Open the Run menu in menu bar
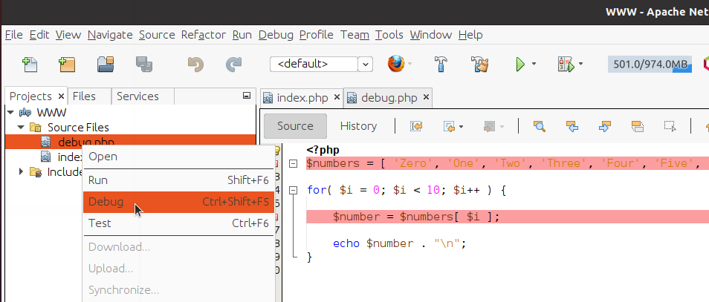The width and height of the screenshot is (709, 302). tap(242, 35)
